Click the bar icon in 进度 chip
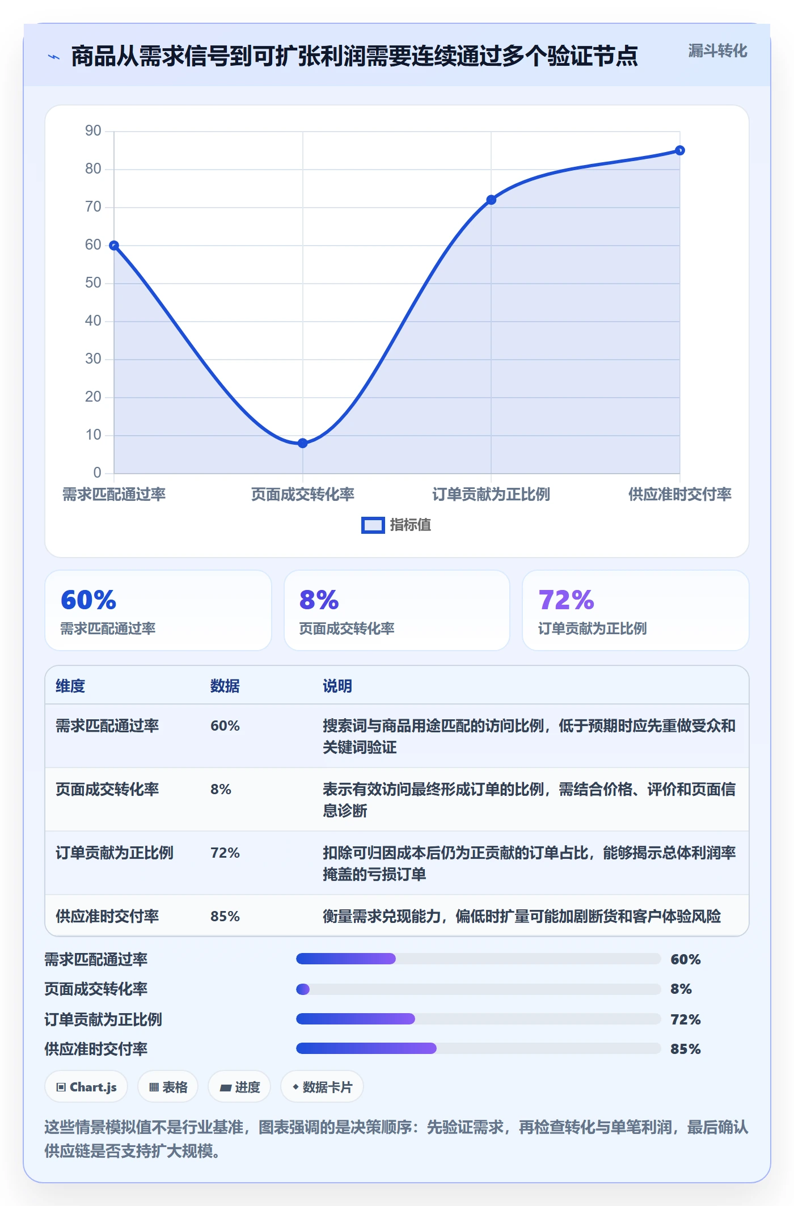This screenshot has width=794, height=1206. tap(226, 1087)
